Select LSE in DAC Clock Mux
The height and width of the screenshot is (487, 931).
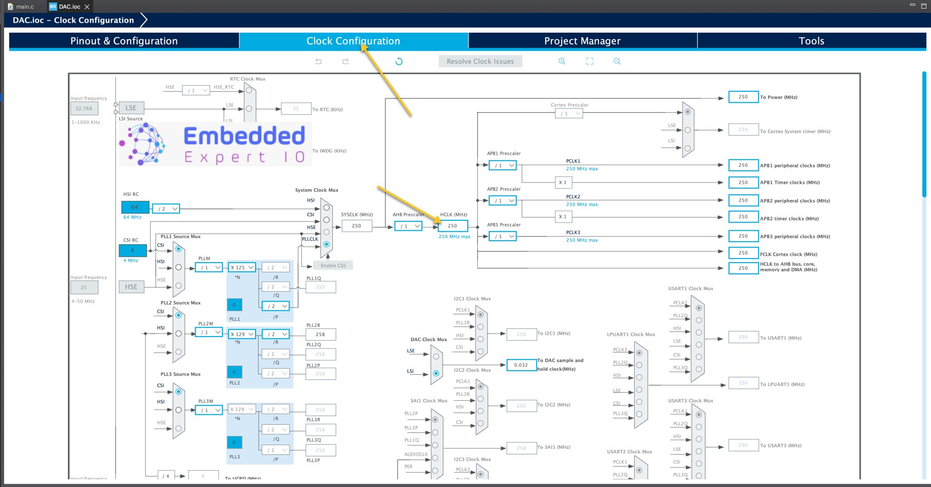pyautogui.click(x=436, y=357)
